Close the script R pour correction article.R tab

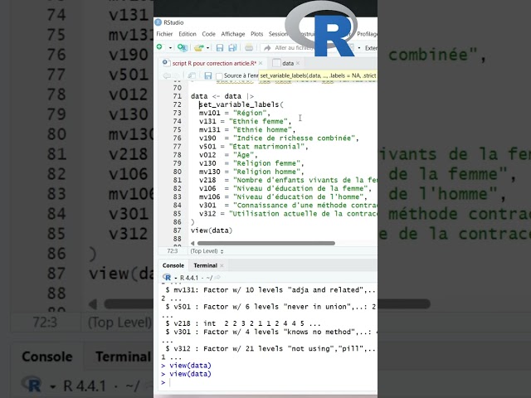coord(261,63)
